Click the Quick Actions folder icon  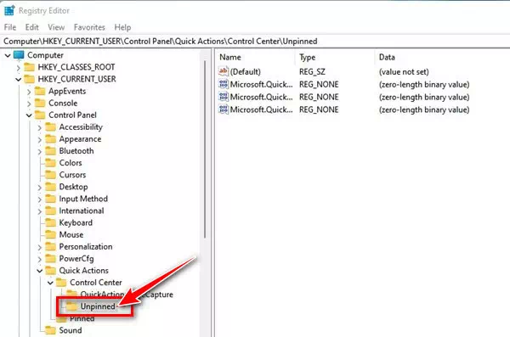click(50, 271)
